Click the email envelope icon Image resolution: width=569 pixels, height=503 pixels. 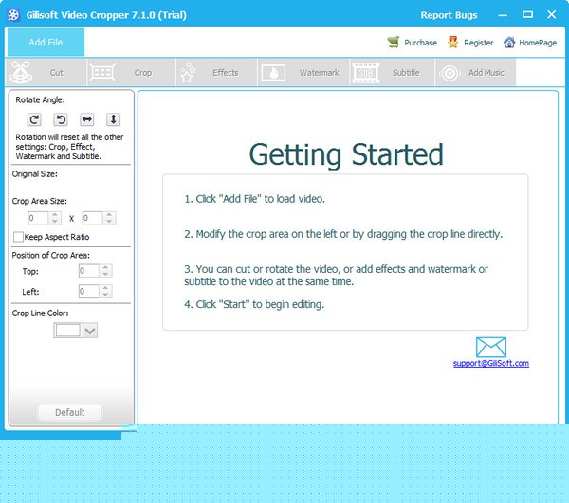(x=491, y=347)
